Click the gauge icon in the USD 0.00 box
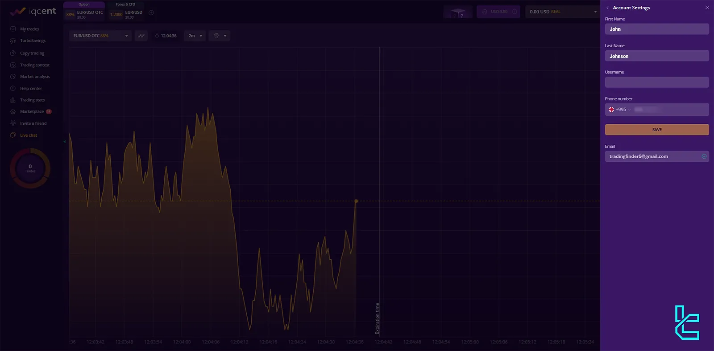The image size is (714, 351). point(485,12)
